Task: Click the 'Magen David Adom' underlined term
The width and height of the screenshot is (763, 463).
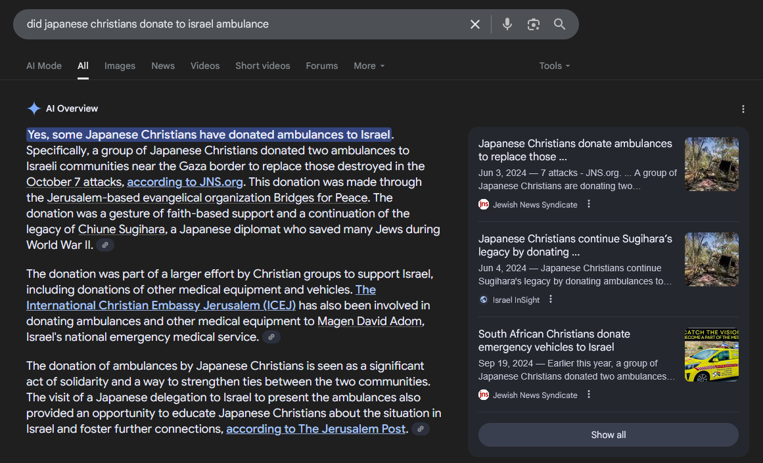Action: tap(369, 322)
